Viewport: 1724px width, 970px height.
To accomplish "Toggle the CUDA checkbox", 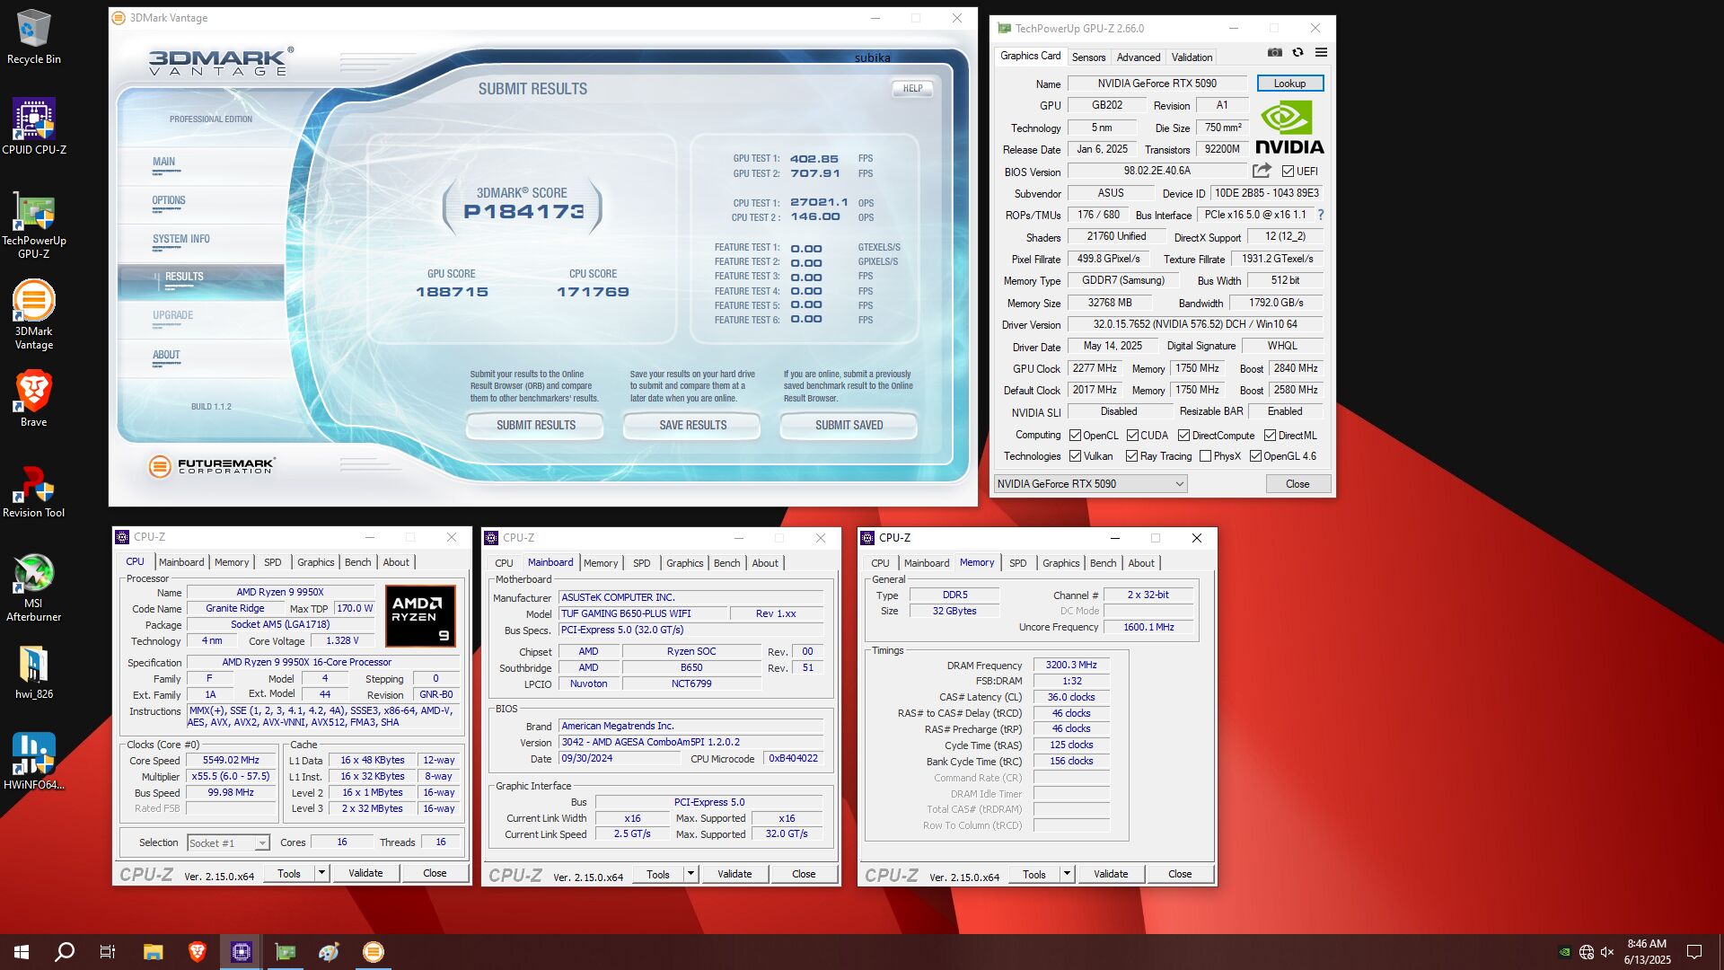I will click(1132, 436).
